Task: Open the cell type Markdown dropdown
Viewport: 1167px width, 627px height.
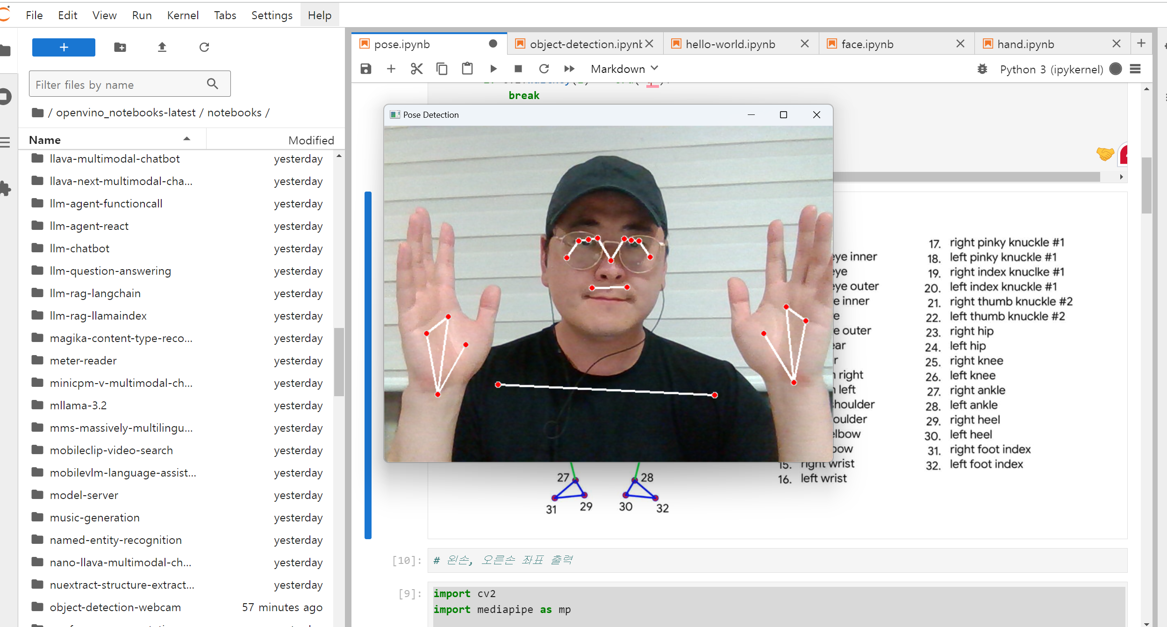Action: tap(624, 69)
